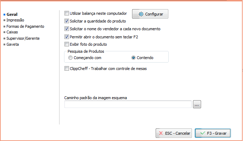Uncheck 'Solicitar a quantidade do produto'
Viewport: 243px width, 141px height.
(x=67, y=21)
